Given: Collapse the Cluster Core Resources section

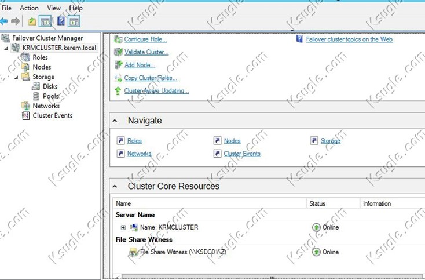Looking at the screenshot, I should (x=115, y=187).
